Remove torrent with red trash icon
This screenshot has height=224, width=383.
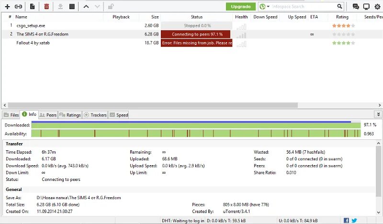click(x=46, y=7)
